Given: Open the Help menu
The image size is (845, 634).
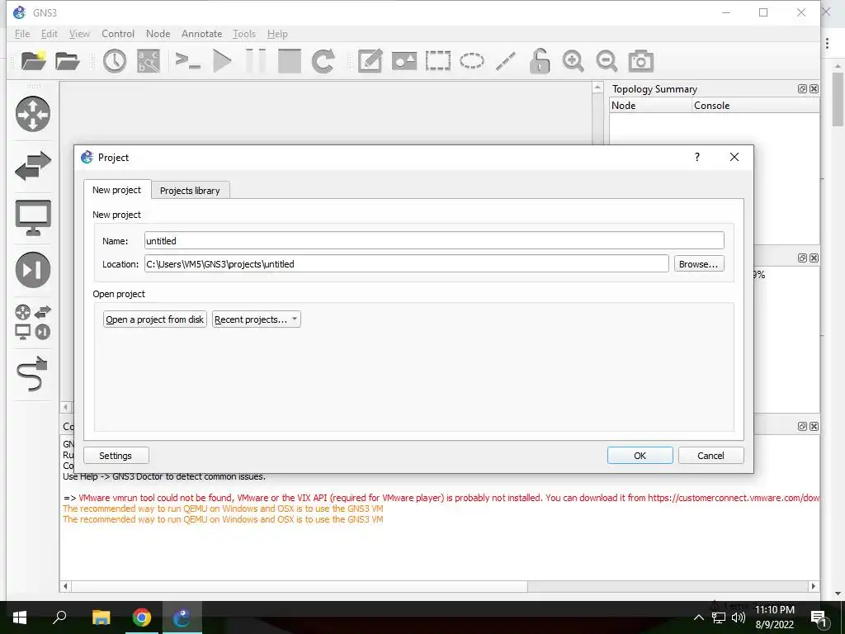Looking at the screenshot, I should 277,33.
